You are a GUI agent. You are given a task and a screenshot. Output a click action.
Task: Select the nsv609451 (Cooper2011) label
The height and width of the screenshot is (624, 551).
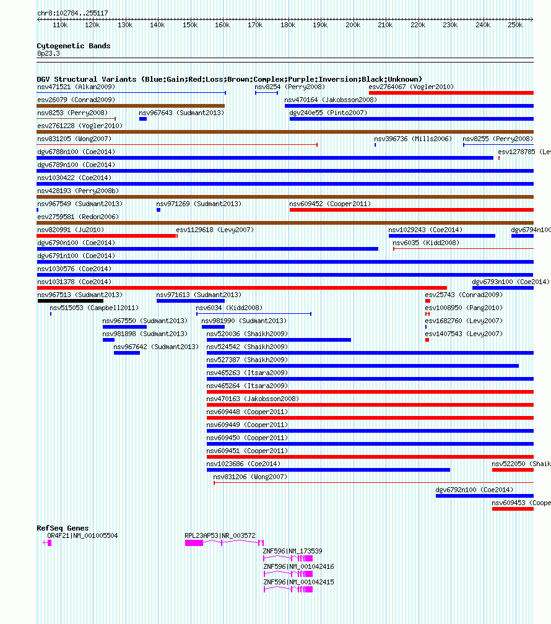247,451
